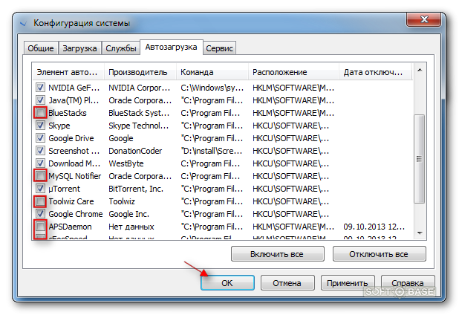Viewport: 459px width, 315px height.
Task: Click the scroll up arrow
Action: (x=420, y=70)
